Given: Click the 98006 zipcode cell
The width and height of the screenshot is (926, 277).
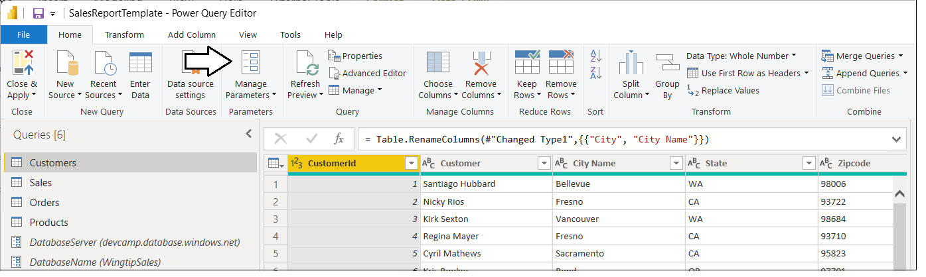Looking at the screenshot, I should pos(856,184).
